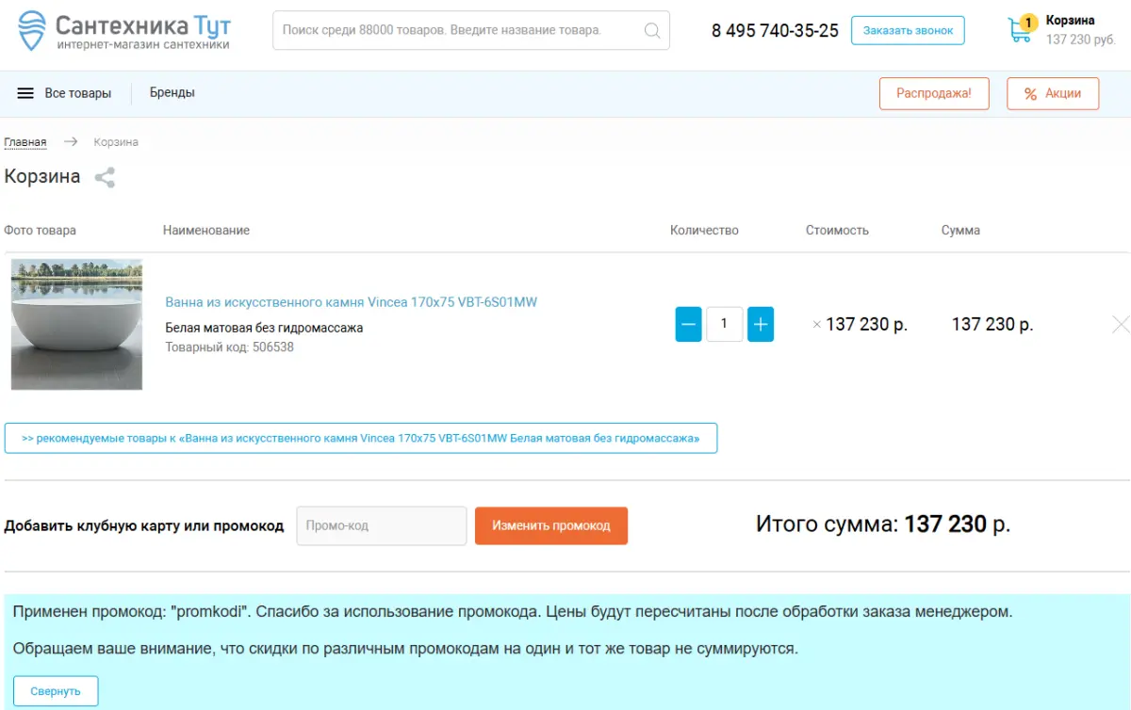
Task: Click the Применен промокод promkodi notice text
Action: coord(513,611)
